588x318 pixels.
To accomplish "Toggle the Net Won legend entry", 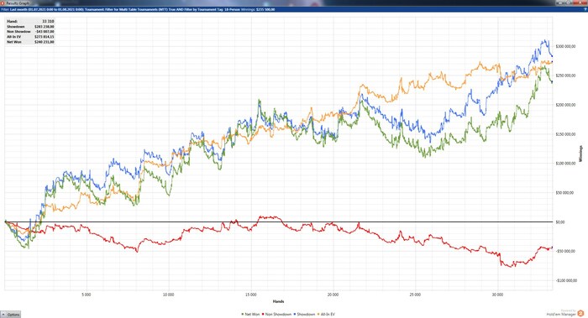I will coord(250,315).
